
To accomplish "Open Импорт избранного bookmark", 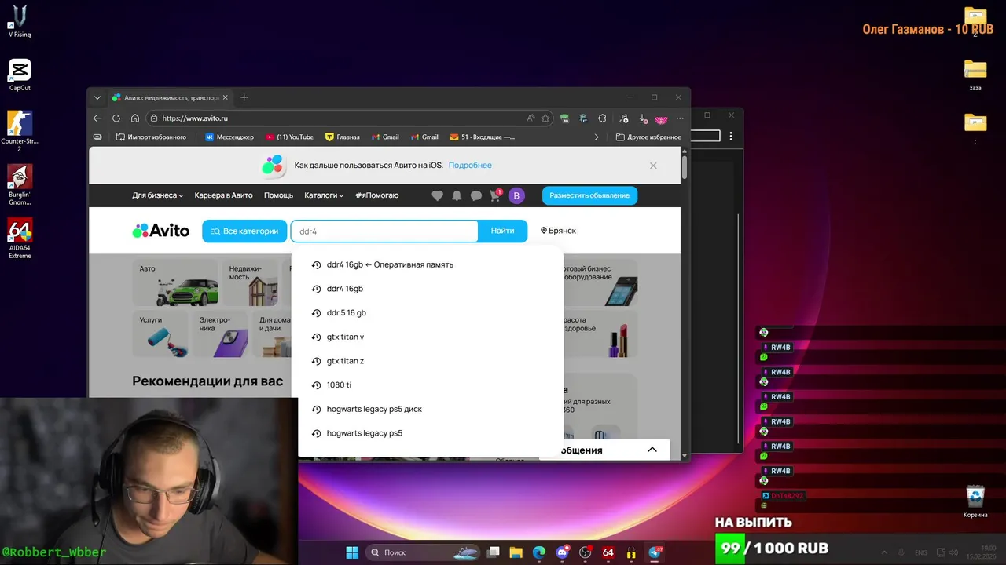I will [151, 137].
